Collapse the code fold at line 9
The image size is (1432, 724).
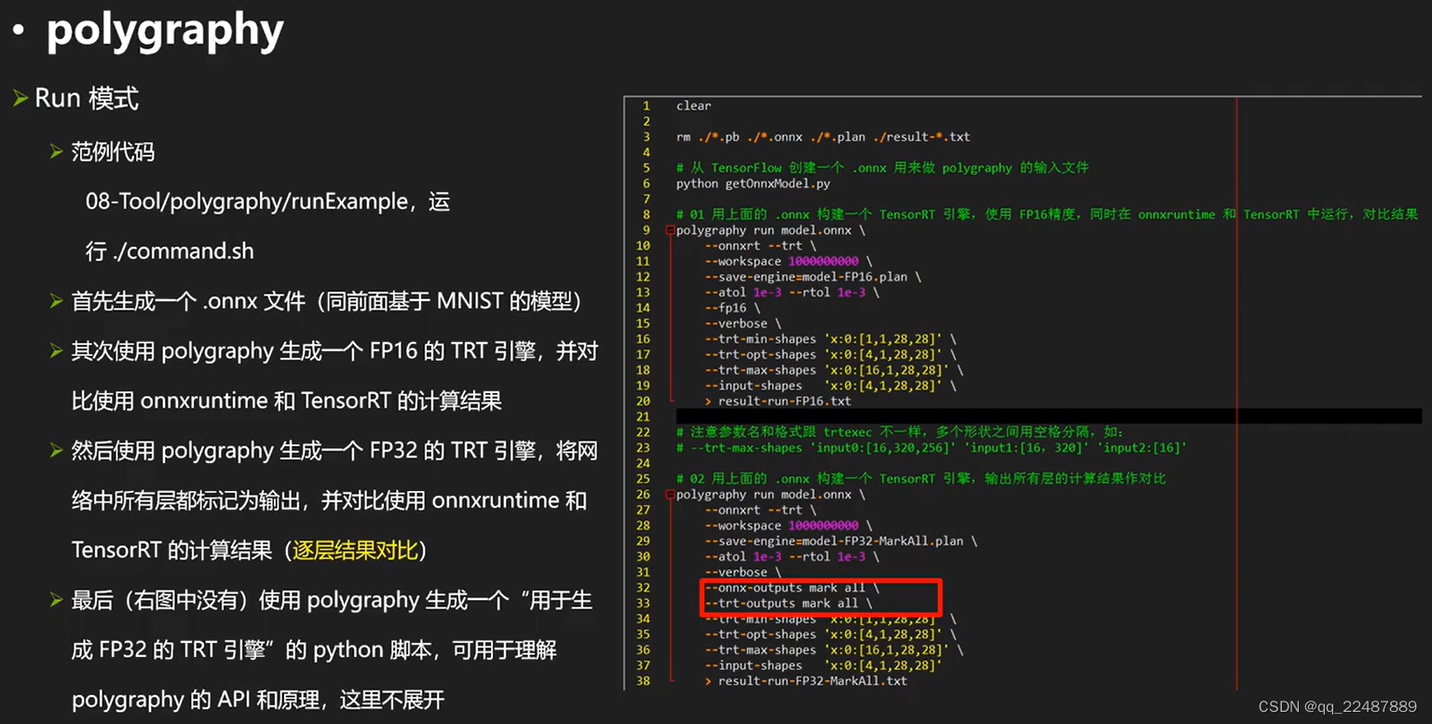pyautogui.click(x=670, y=230)
